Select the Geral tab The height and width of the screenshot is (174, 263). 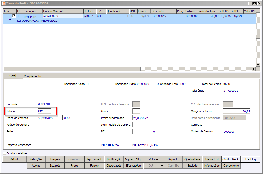[13, 76]
